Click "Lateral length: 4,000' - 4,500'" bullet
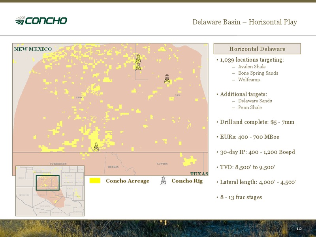The height and width of the screenshot is (237, 316). point(258,182)
